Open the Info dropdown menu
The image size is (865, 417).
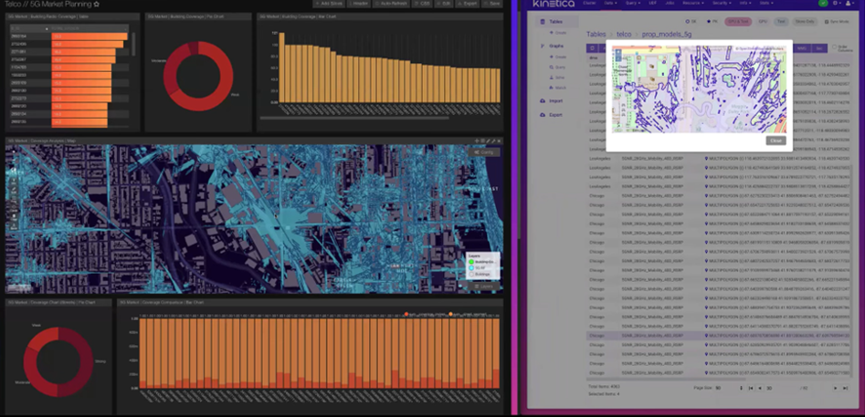[745, 4]
